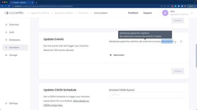Click the Maximum 100 events allowed text

(59, 50)
